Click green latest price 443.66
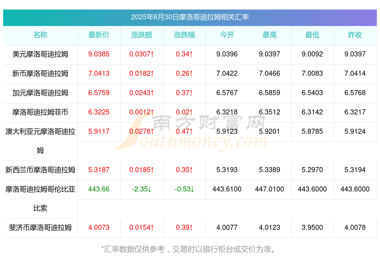This screenshot has height=259, width=380. pos(99,189)
